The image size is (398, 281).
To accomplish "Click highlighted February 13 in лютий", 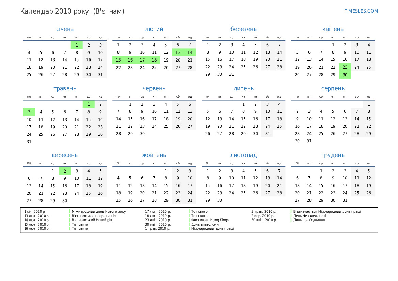I will pos(178,52).
